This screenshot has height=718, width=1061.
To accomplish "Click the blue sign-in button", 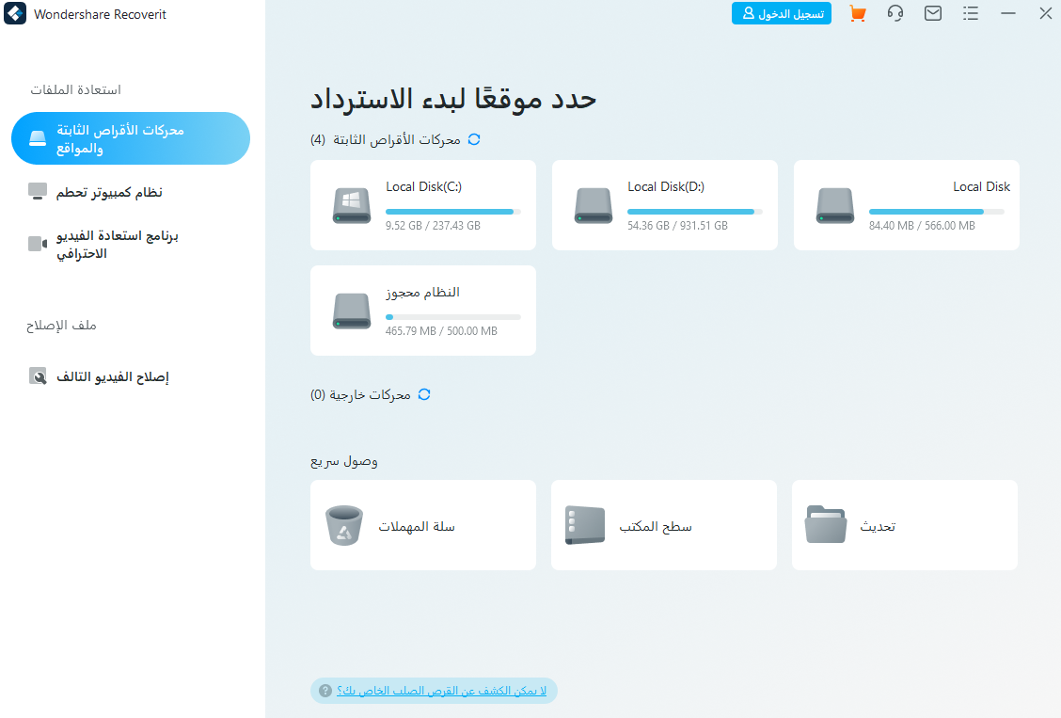I will pos(781,13).
